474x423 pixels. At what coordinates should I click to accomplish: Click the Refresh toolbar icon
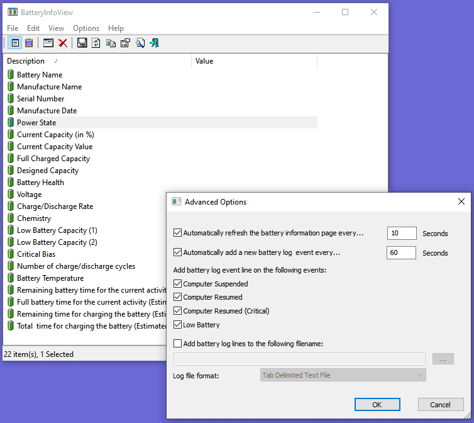tap(96, 43)
